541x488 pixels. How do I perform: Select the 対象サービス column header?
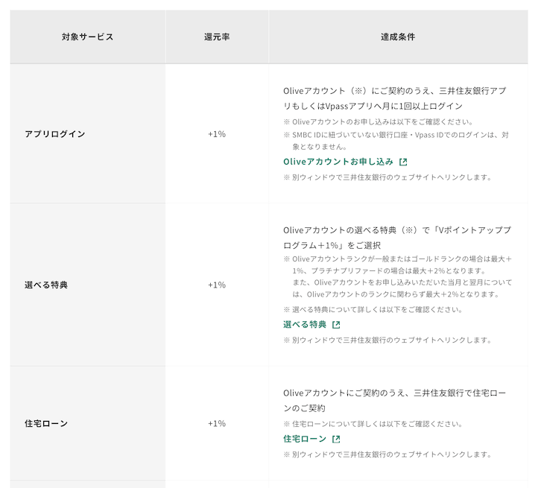point(88,37)
